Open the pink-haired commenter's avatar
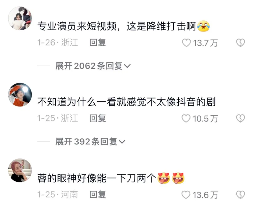This screenshot has height=211, width=255. [20, 170]
